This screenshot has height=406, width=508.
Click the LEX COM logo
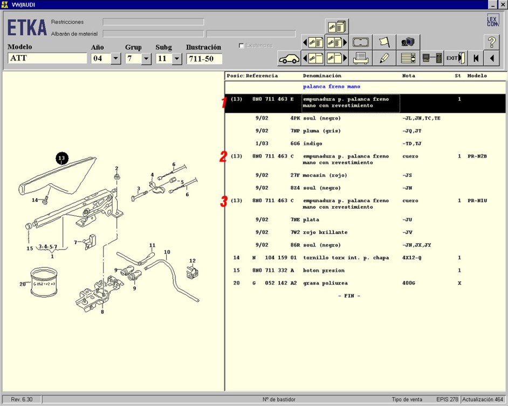492,20
